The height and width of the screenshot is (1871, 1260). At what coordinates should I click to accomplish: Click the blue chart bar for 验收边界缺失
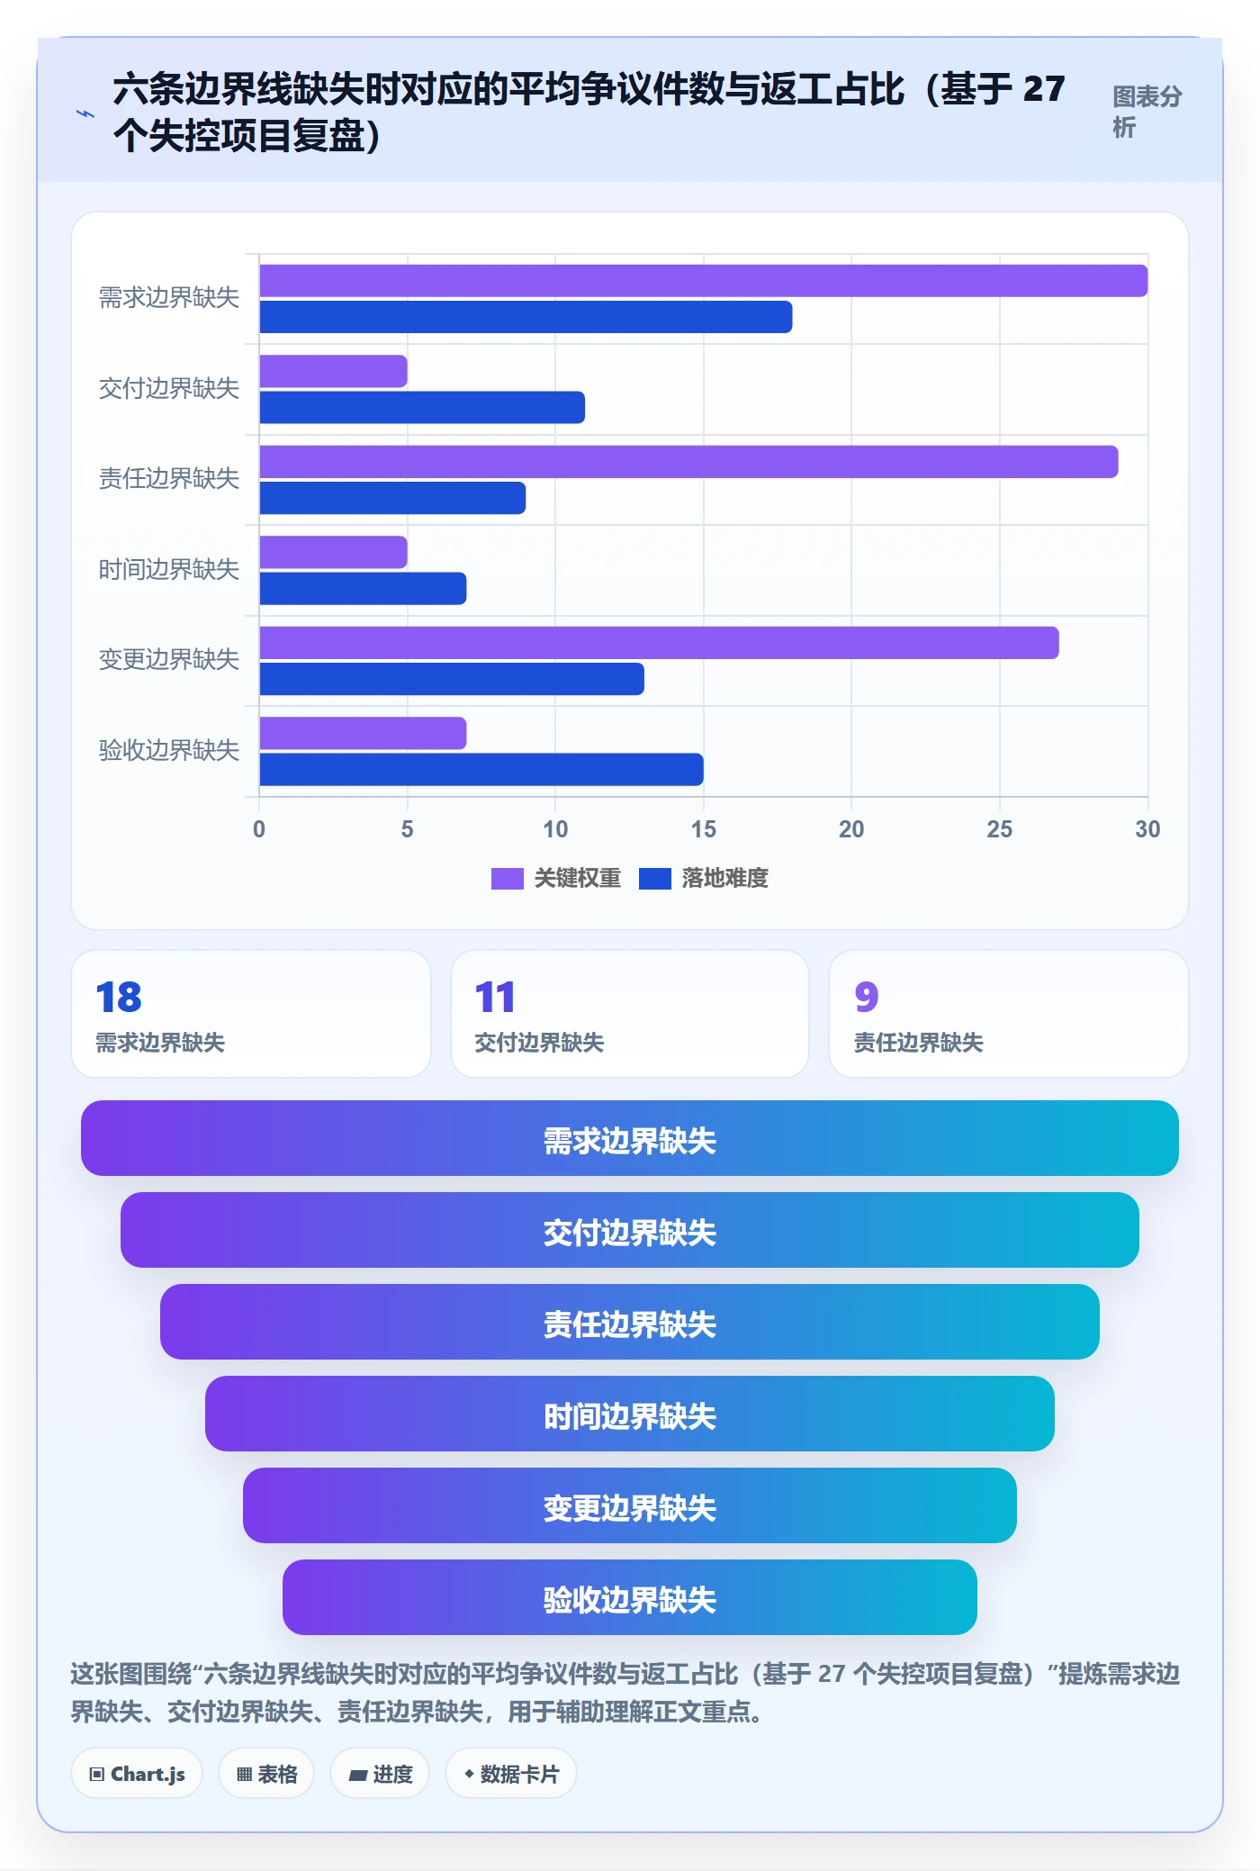click(481, 770)
